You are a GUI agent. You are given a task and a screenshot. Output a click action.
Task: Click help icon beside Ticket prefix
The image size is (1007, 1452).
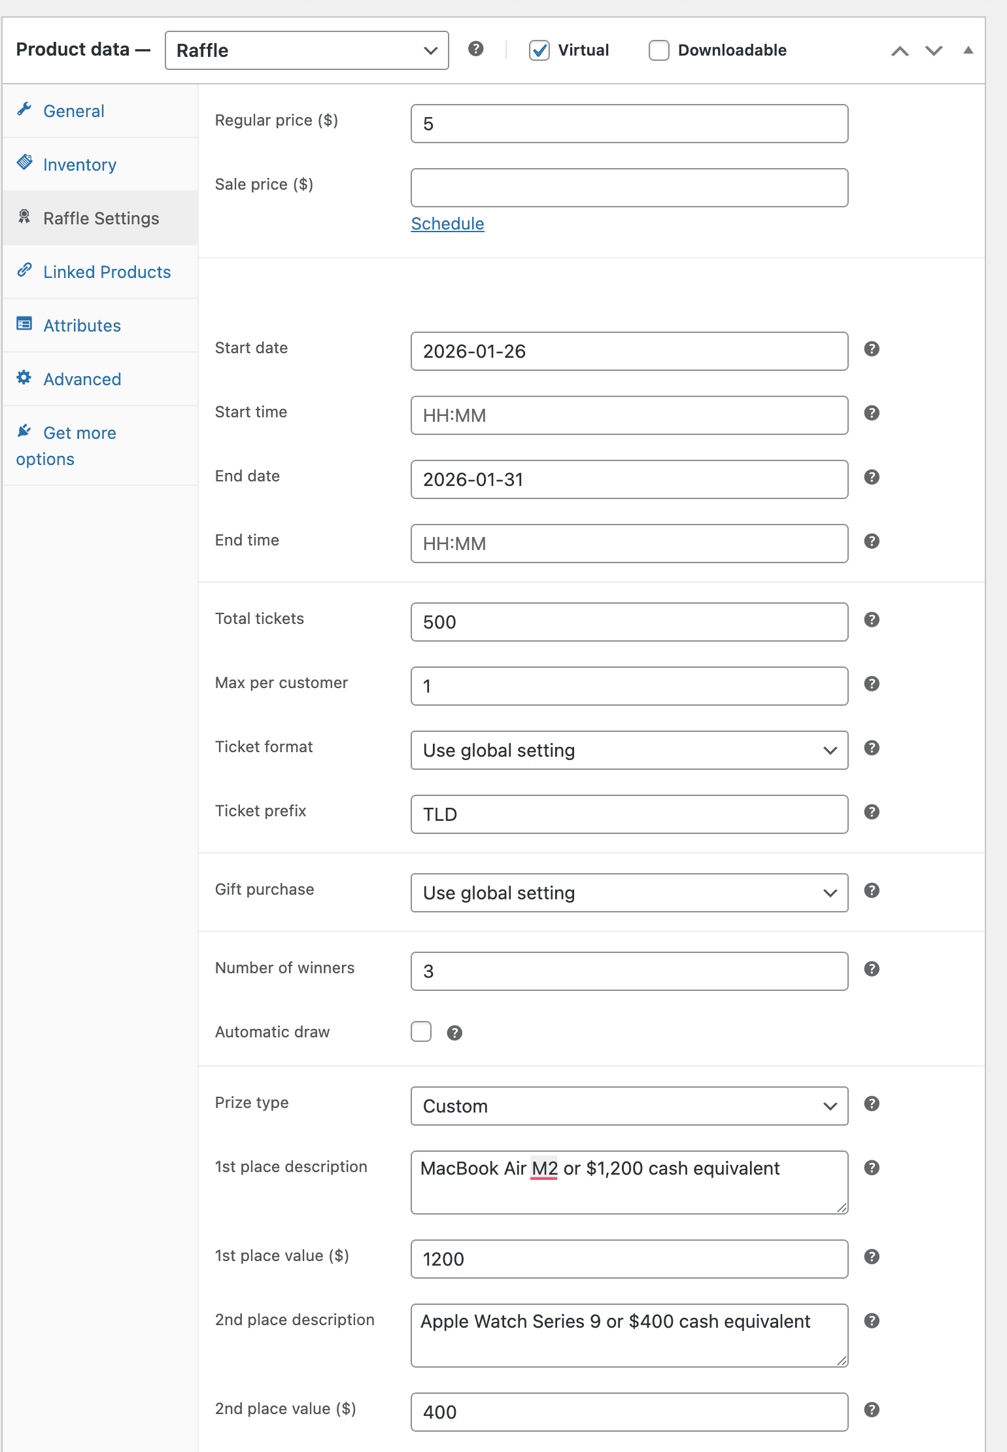point(871,812)
